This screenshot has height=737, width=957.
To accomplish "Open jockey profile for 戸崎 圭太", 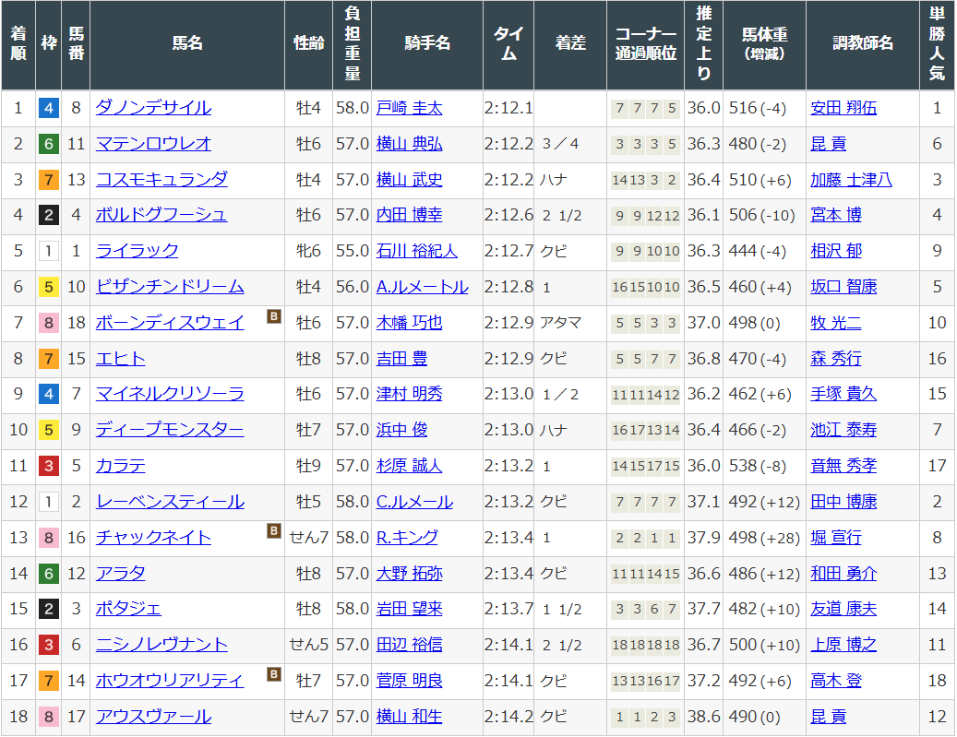I will pos(410,108).
